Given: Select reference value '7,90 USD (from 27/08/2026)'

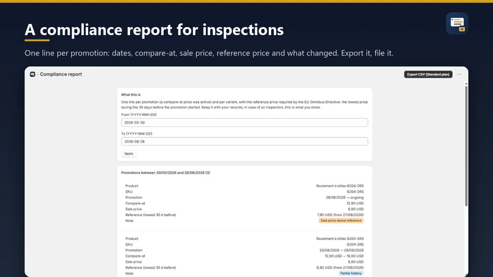Looking at the screenshot, I should [340, 215].
